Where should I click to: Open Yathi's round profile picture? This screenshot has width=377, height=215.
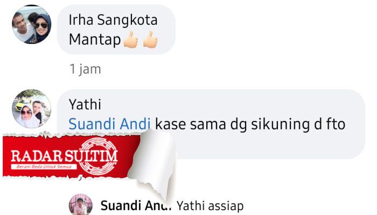(x=31, y=109)
